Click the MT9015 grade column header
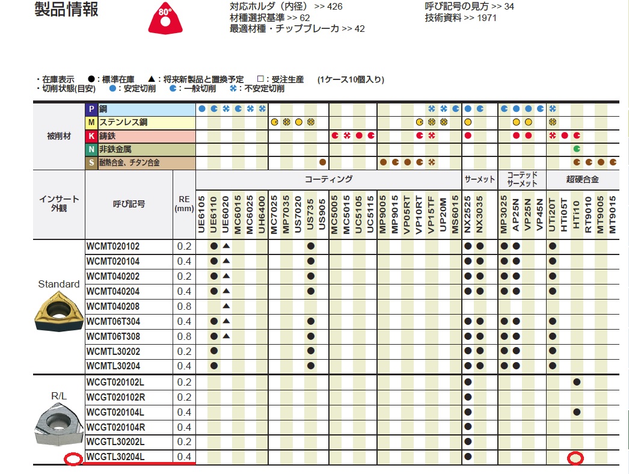Screen dimensions: 629x474 (613, 214)
